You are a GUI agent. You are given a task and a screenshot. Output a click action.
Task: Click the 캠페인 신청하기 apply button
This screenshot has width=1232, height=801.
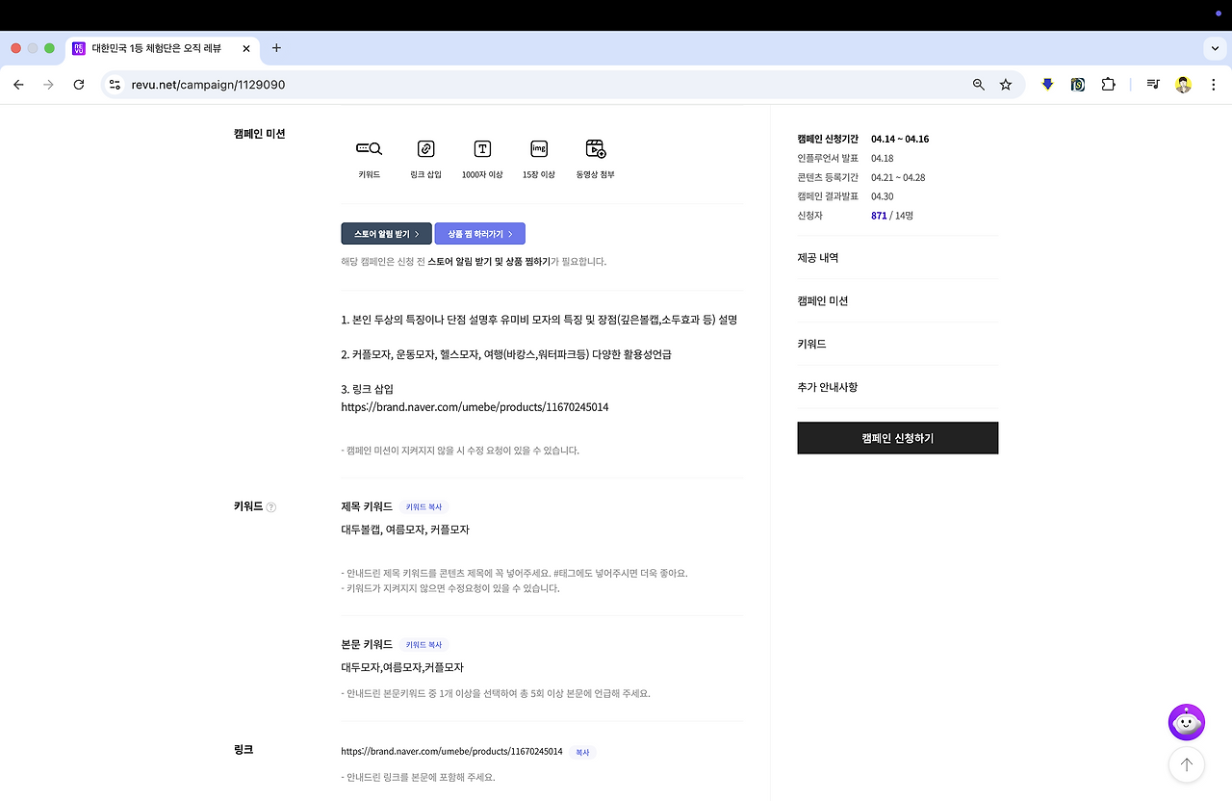pyautogui.click(x=897, y=437)
